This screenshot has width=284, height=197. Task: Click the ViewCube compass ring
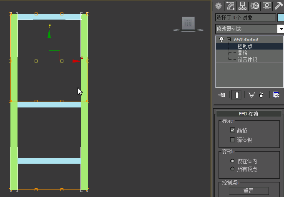[188, 30]
